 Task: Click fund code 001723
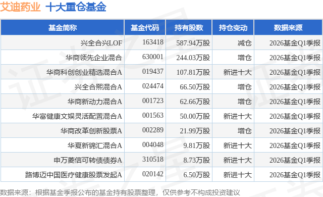(x=152, y=101)
